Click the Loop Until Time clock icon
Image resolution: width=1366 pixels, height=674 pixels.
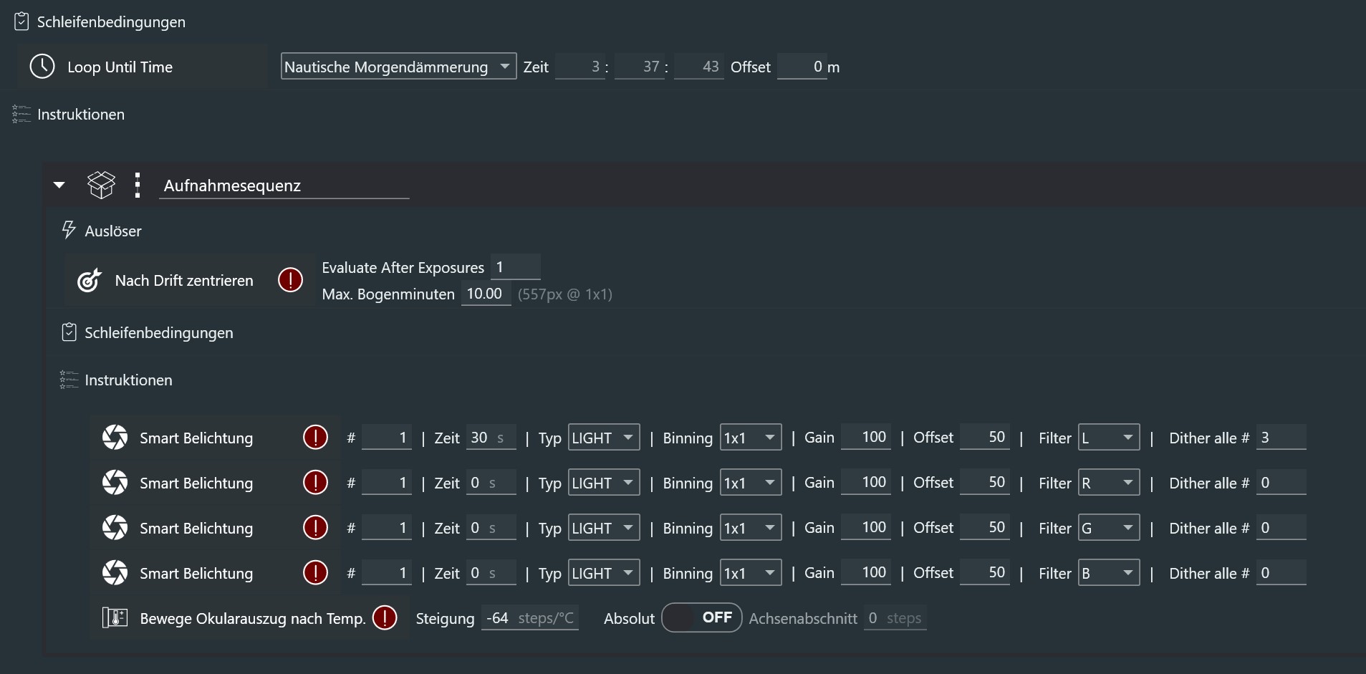click(x=42, y=67)
